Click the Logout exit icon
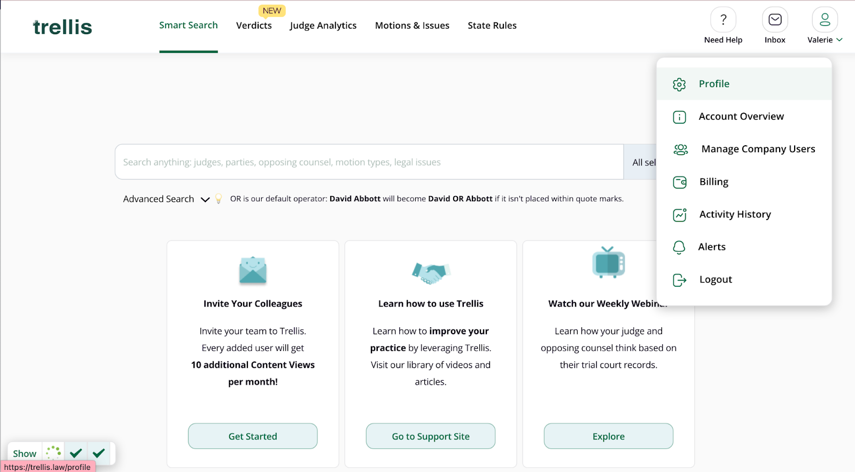This screenshot has height=472, width=855. [680, 280]
